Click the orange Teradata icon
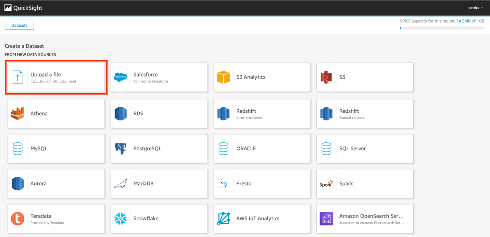Image resolution: width=490 pixels, height=237 pixels. (x=17, y=219)
